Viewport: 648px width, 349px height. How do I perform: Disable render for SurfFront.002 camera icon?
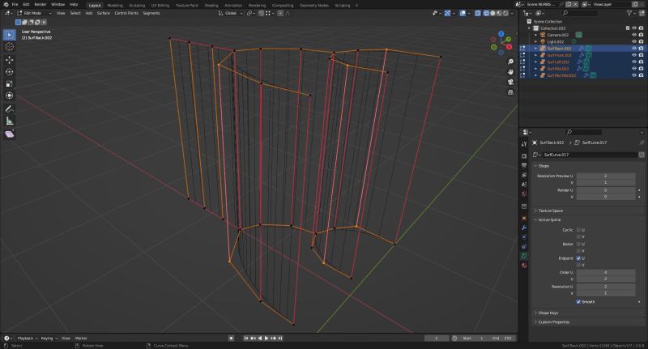(641, 55)
